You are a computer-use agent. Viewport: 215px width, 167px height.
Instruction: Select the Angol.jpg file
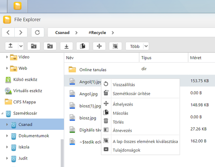pyautogui.click(x=88, y=94)
